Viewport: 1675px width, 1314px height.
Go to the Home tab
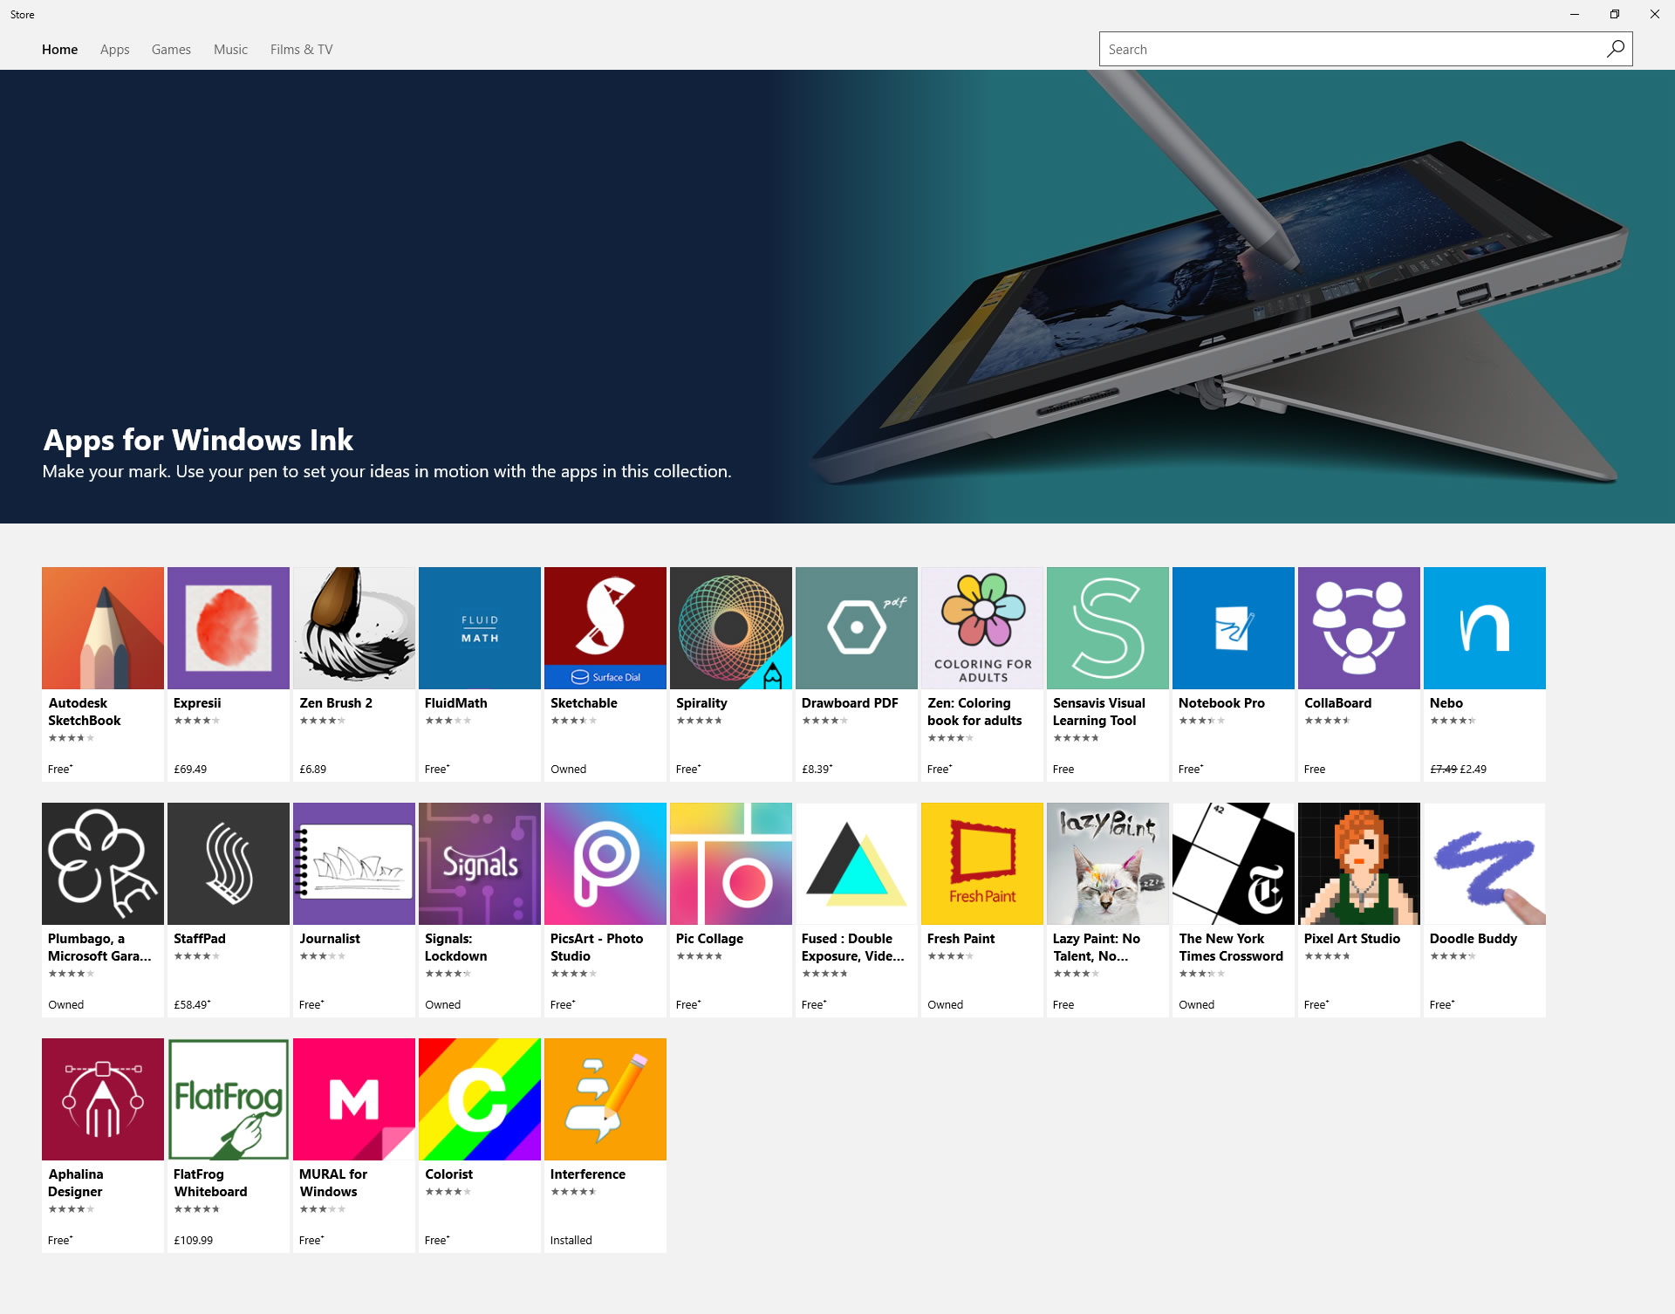click(59, 50)
